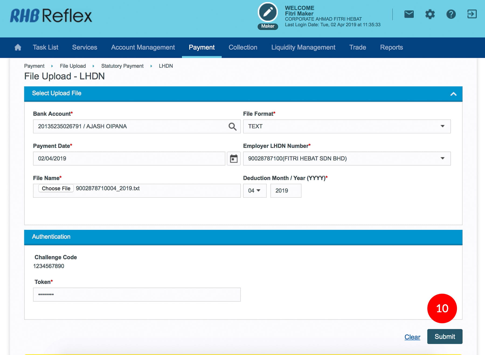Open the Collection menu
The image size is (485, 355).
click(x=243, y=47)
